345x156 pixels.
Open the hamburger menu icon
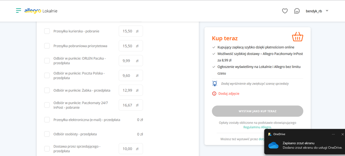(18, 11)
